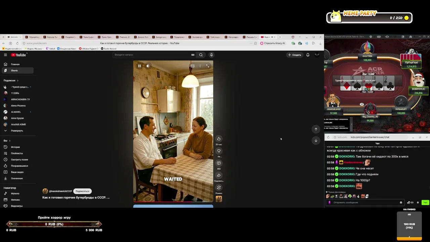Open Shorts in sidebar
This screenshot has height=242, width=430.
point(17,71)
